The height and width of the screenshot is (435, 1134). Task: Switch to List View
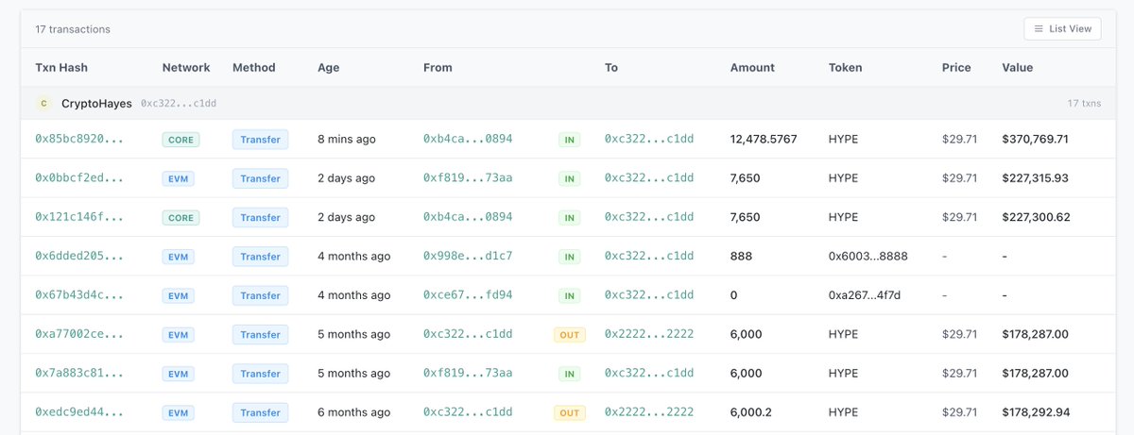click(x=1062, y=29)
